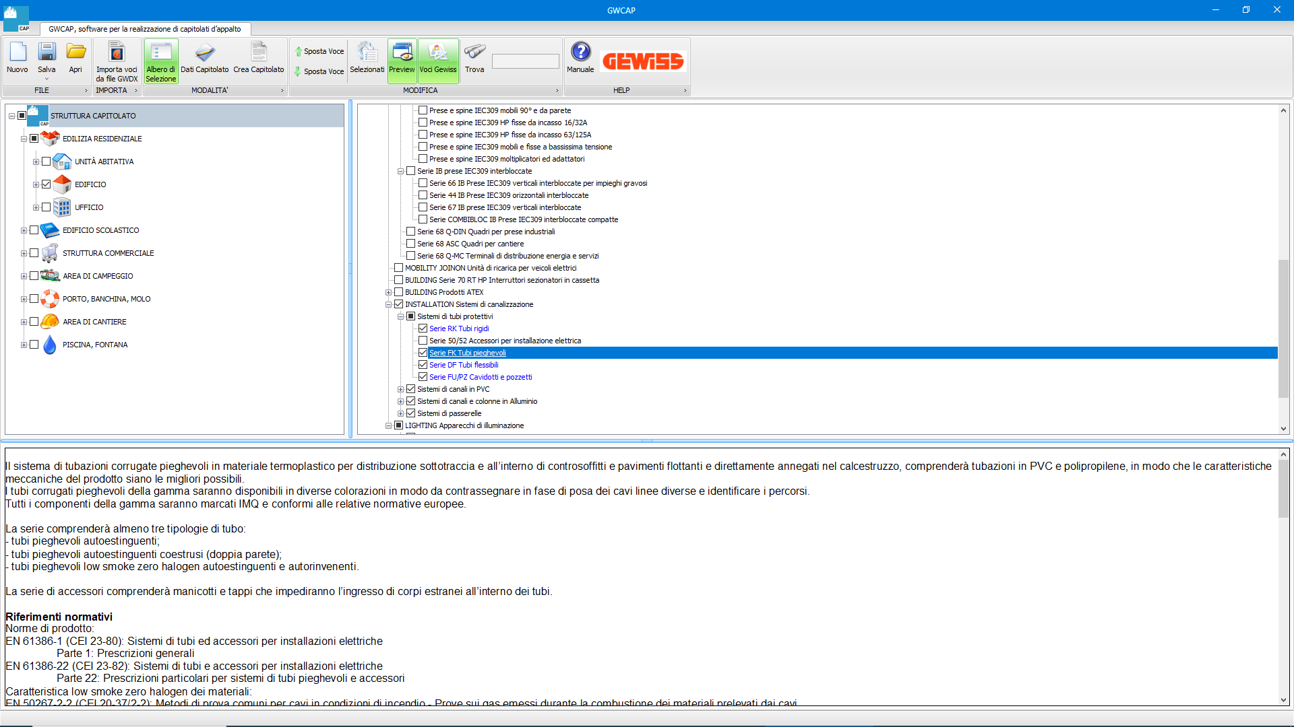The width and height of the screenshot is (1294, 727).
Task: Click the Area di Campeggio camper icon
Action: tap(50, 276)
